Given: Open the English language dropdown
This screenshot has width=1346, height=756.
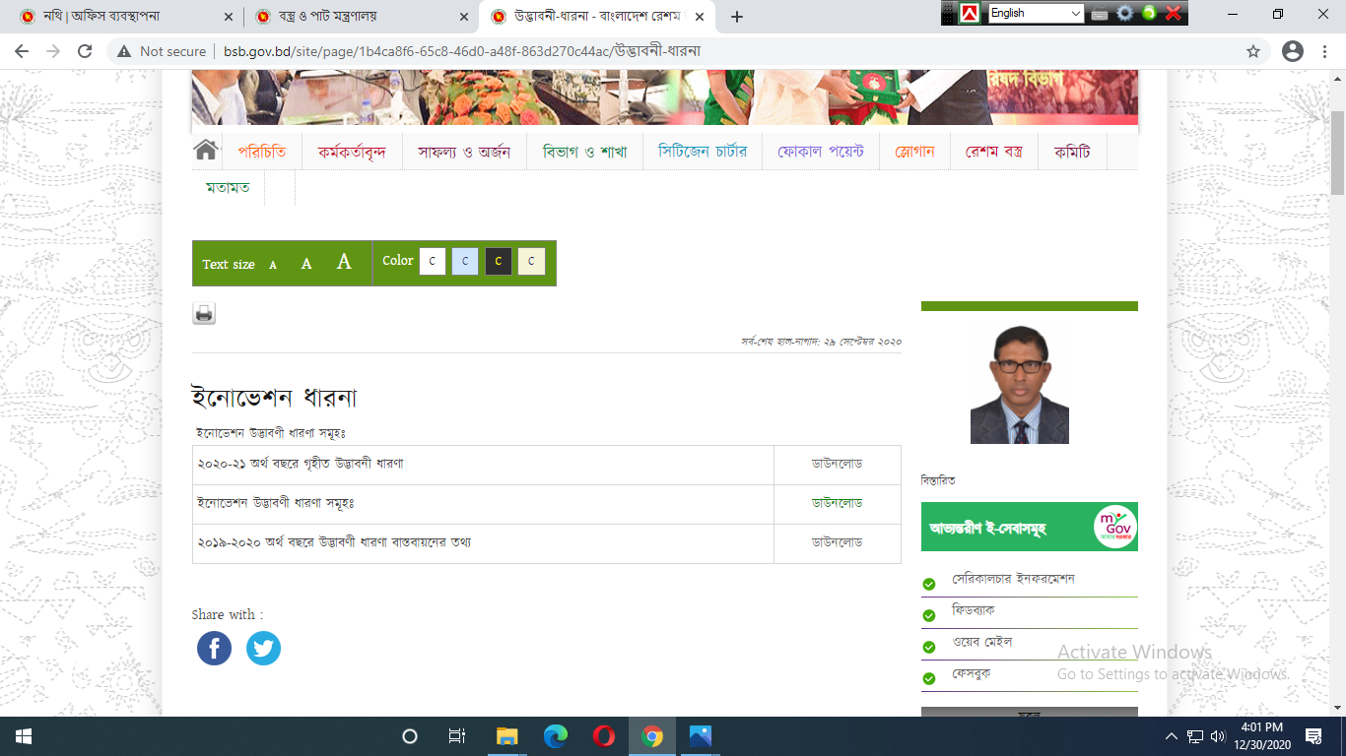Looking at the screenshot, I should 1035,13.
